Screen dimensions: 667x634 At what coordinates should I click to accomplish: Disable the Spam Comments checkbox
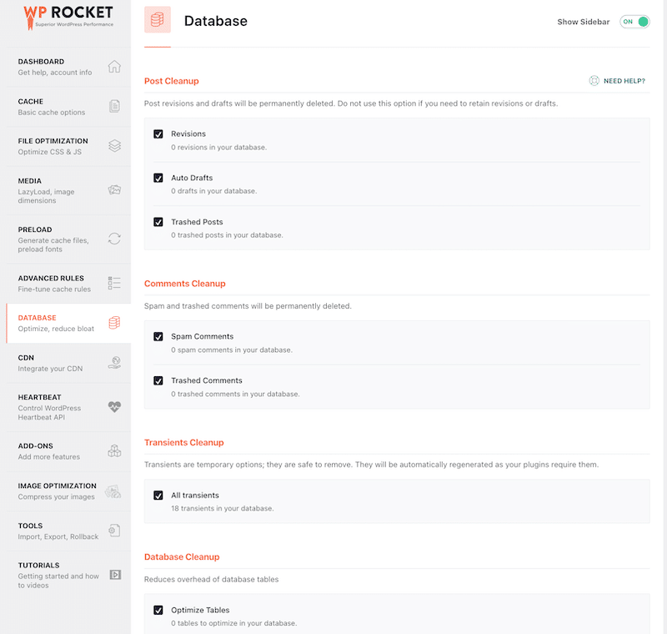coord(158,336)
